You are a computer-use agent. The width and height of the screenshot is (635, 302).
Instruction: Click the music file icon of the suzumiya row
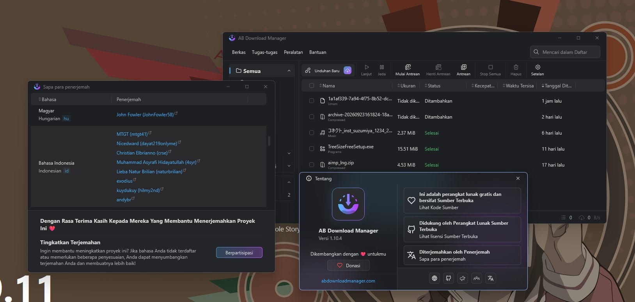click(322, 133)
